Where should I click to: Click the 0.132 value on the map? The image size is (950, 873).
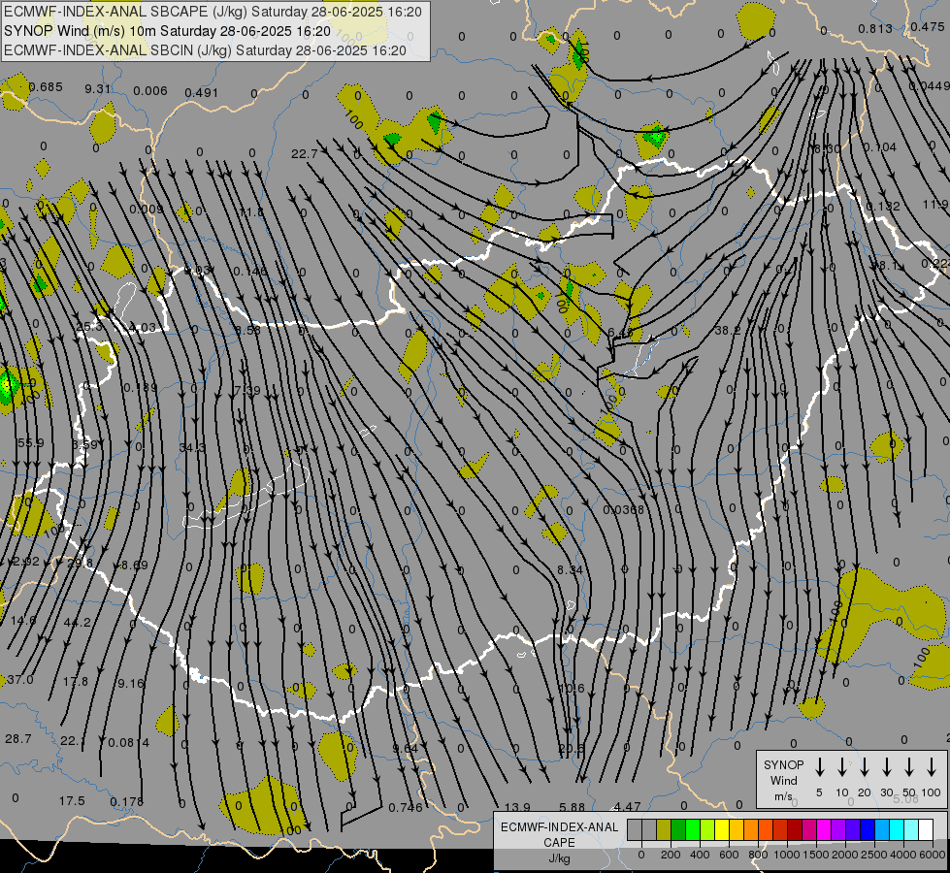(x=883, y=206)
